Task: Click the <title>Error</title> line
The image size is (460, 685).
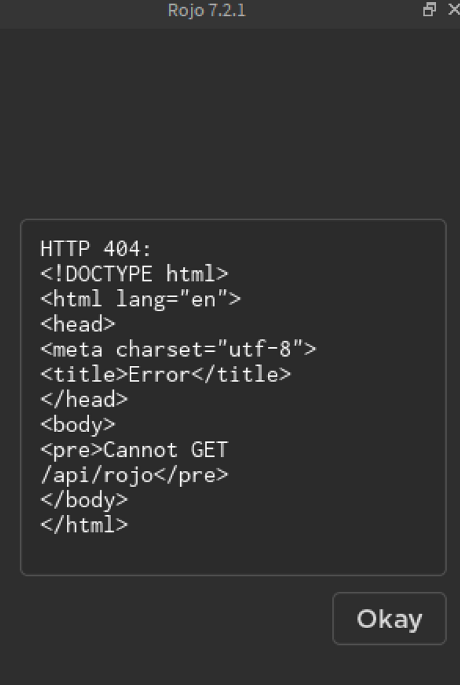Action: pyautogui.click(x=164, y=374)
